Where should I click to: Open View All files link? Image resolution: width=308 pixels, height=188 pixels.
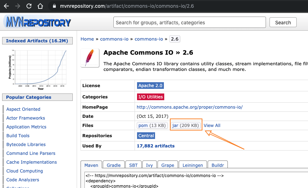(212, 126)
